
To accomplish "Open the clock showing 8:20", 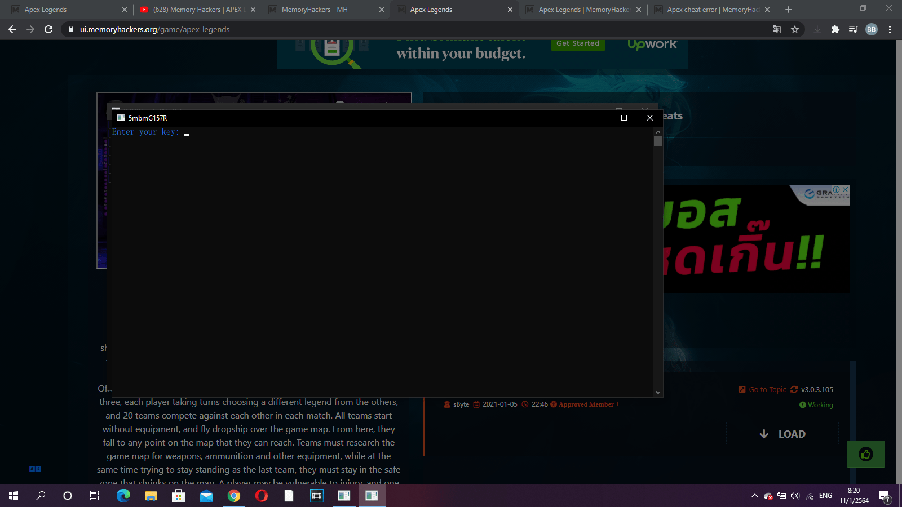I will 854,496.
